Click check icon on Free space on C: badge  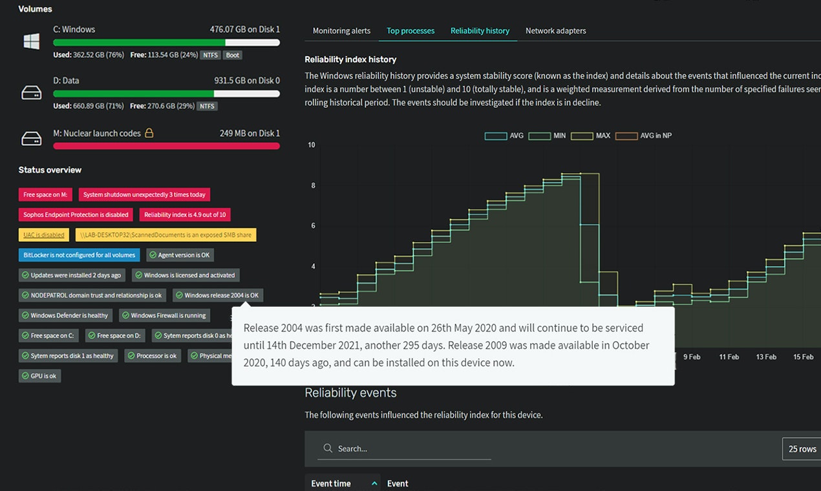26,336
